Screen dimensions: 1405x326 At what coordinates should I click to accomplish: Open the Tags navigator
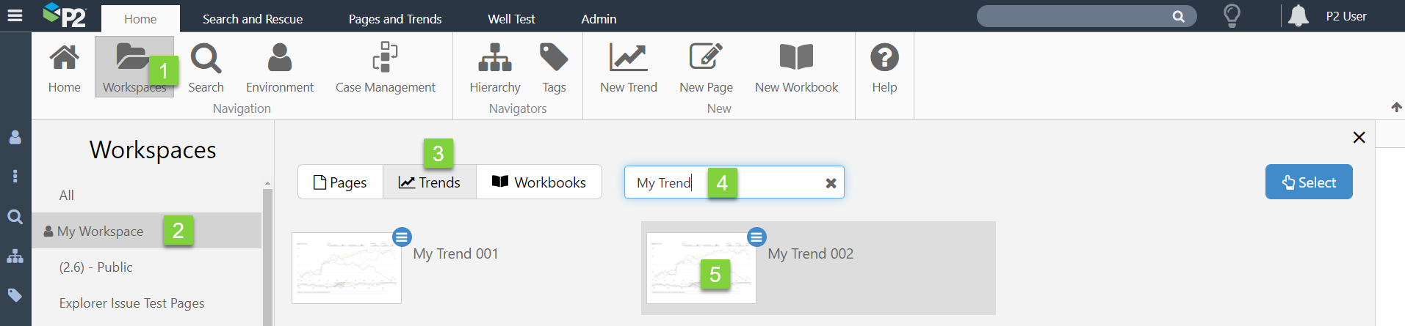pos(554,67)
